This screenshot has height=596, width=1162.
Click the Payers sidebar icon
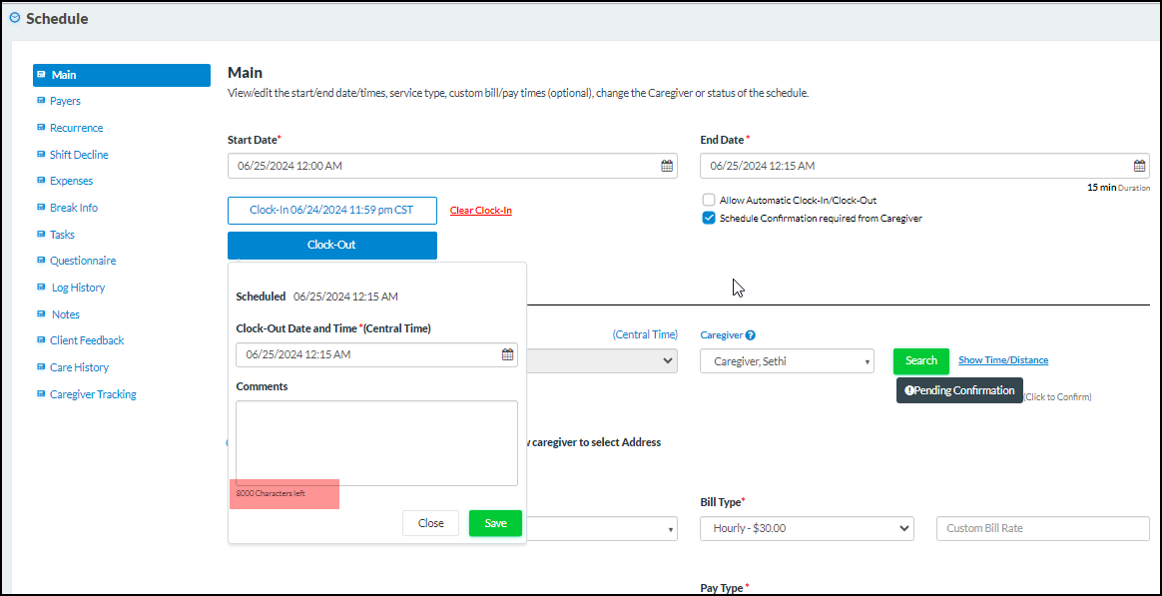41,101
